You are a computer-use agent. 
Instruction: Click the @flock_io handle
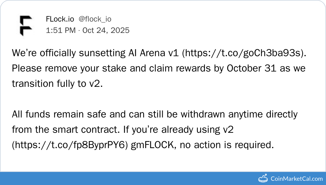(95, 19)
